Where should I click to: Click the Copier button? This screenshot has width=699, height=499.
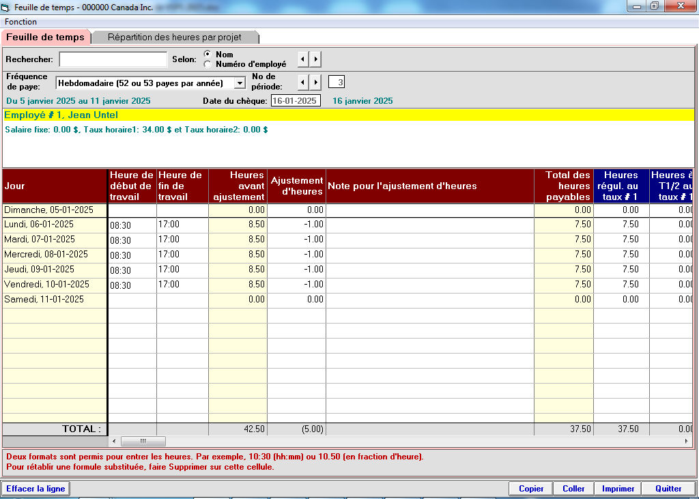(x=531, y=489)
